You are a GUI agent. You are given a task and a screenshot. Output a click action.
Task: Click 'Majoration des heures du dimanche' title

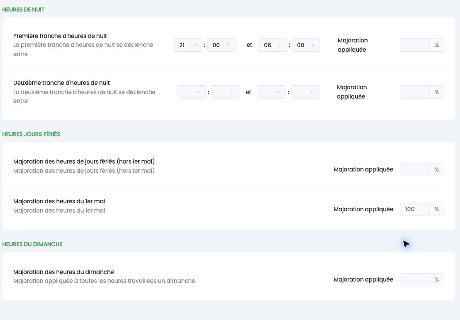[64, 272]
